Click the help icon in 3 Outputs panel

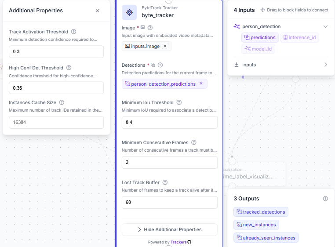(325, 199)
